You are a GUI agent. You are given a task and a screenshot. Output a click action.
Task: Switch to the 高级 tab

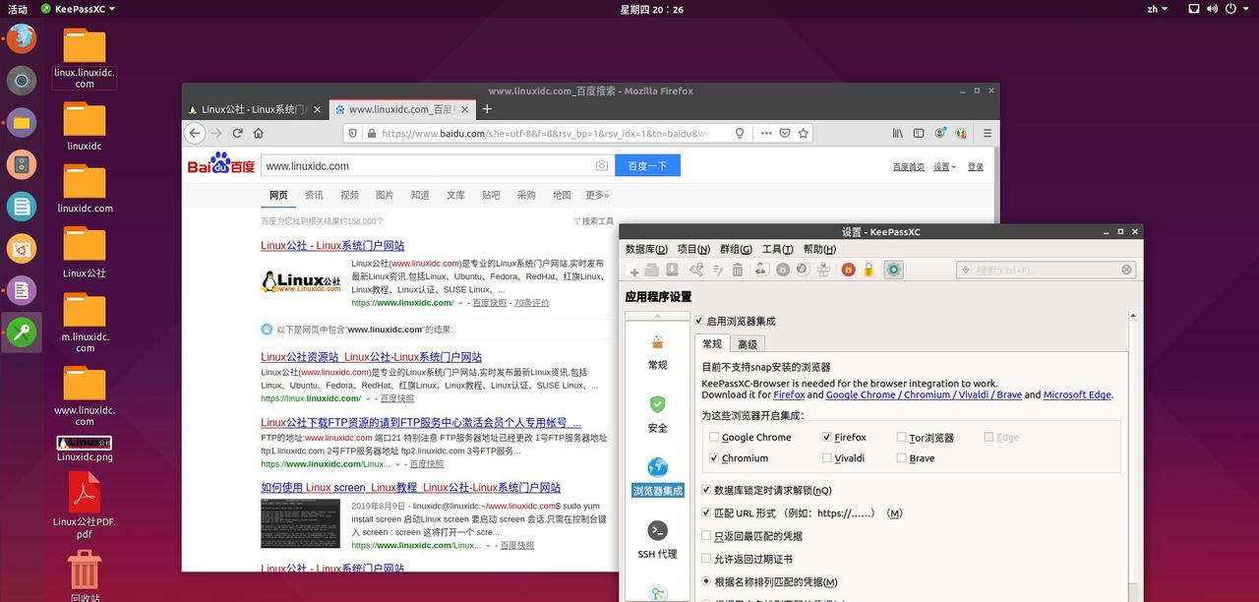coord(748,344)
